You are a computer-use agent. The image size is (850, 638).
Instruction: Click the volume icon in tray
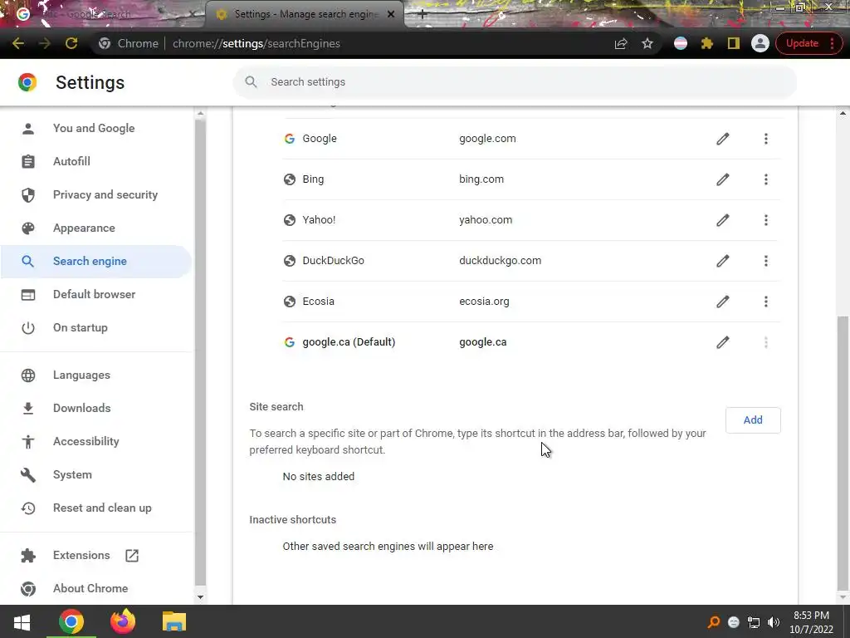pyautogui.click(x=774, y=622)
